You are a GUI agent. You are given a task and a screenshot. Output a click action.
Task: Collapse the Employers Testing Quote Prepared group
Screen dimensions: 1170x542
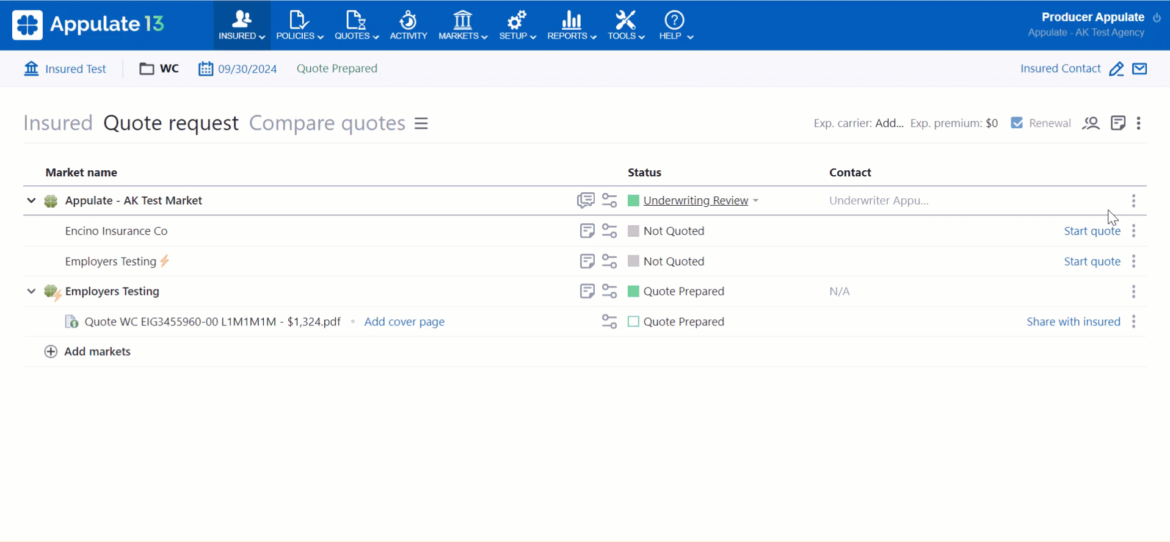[31, 291]
